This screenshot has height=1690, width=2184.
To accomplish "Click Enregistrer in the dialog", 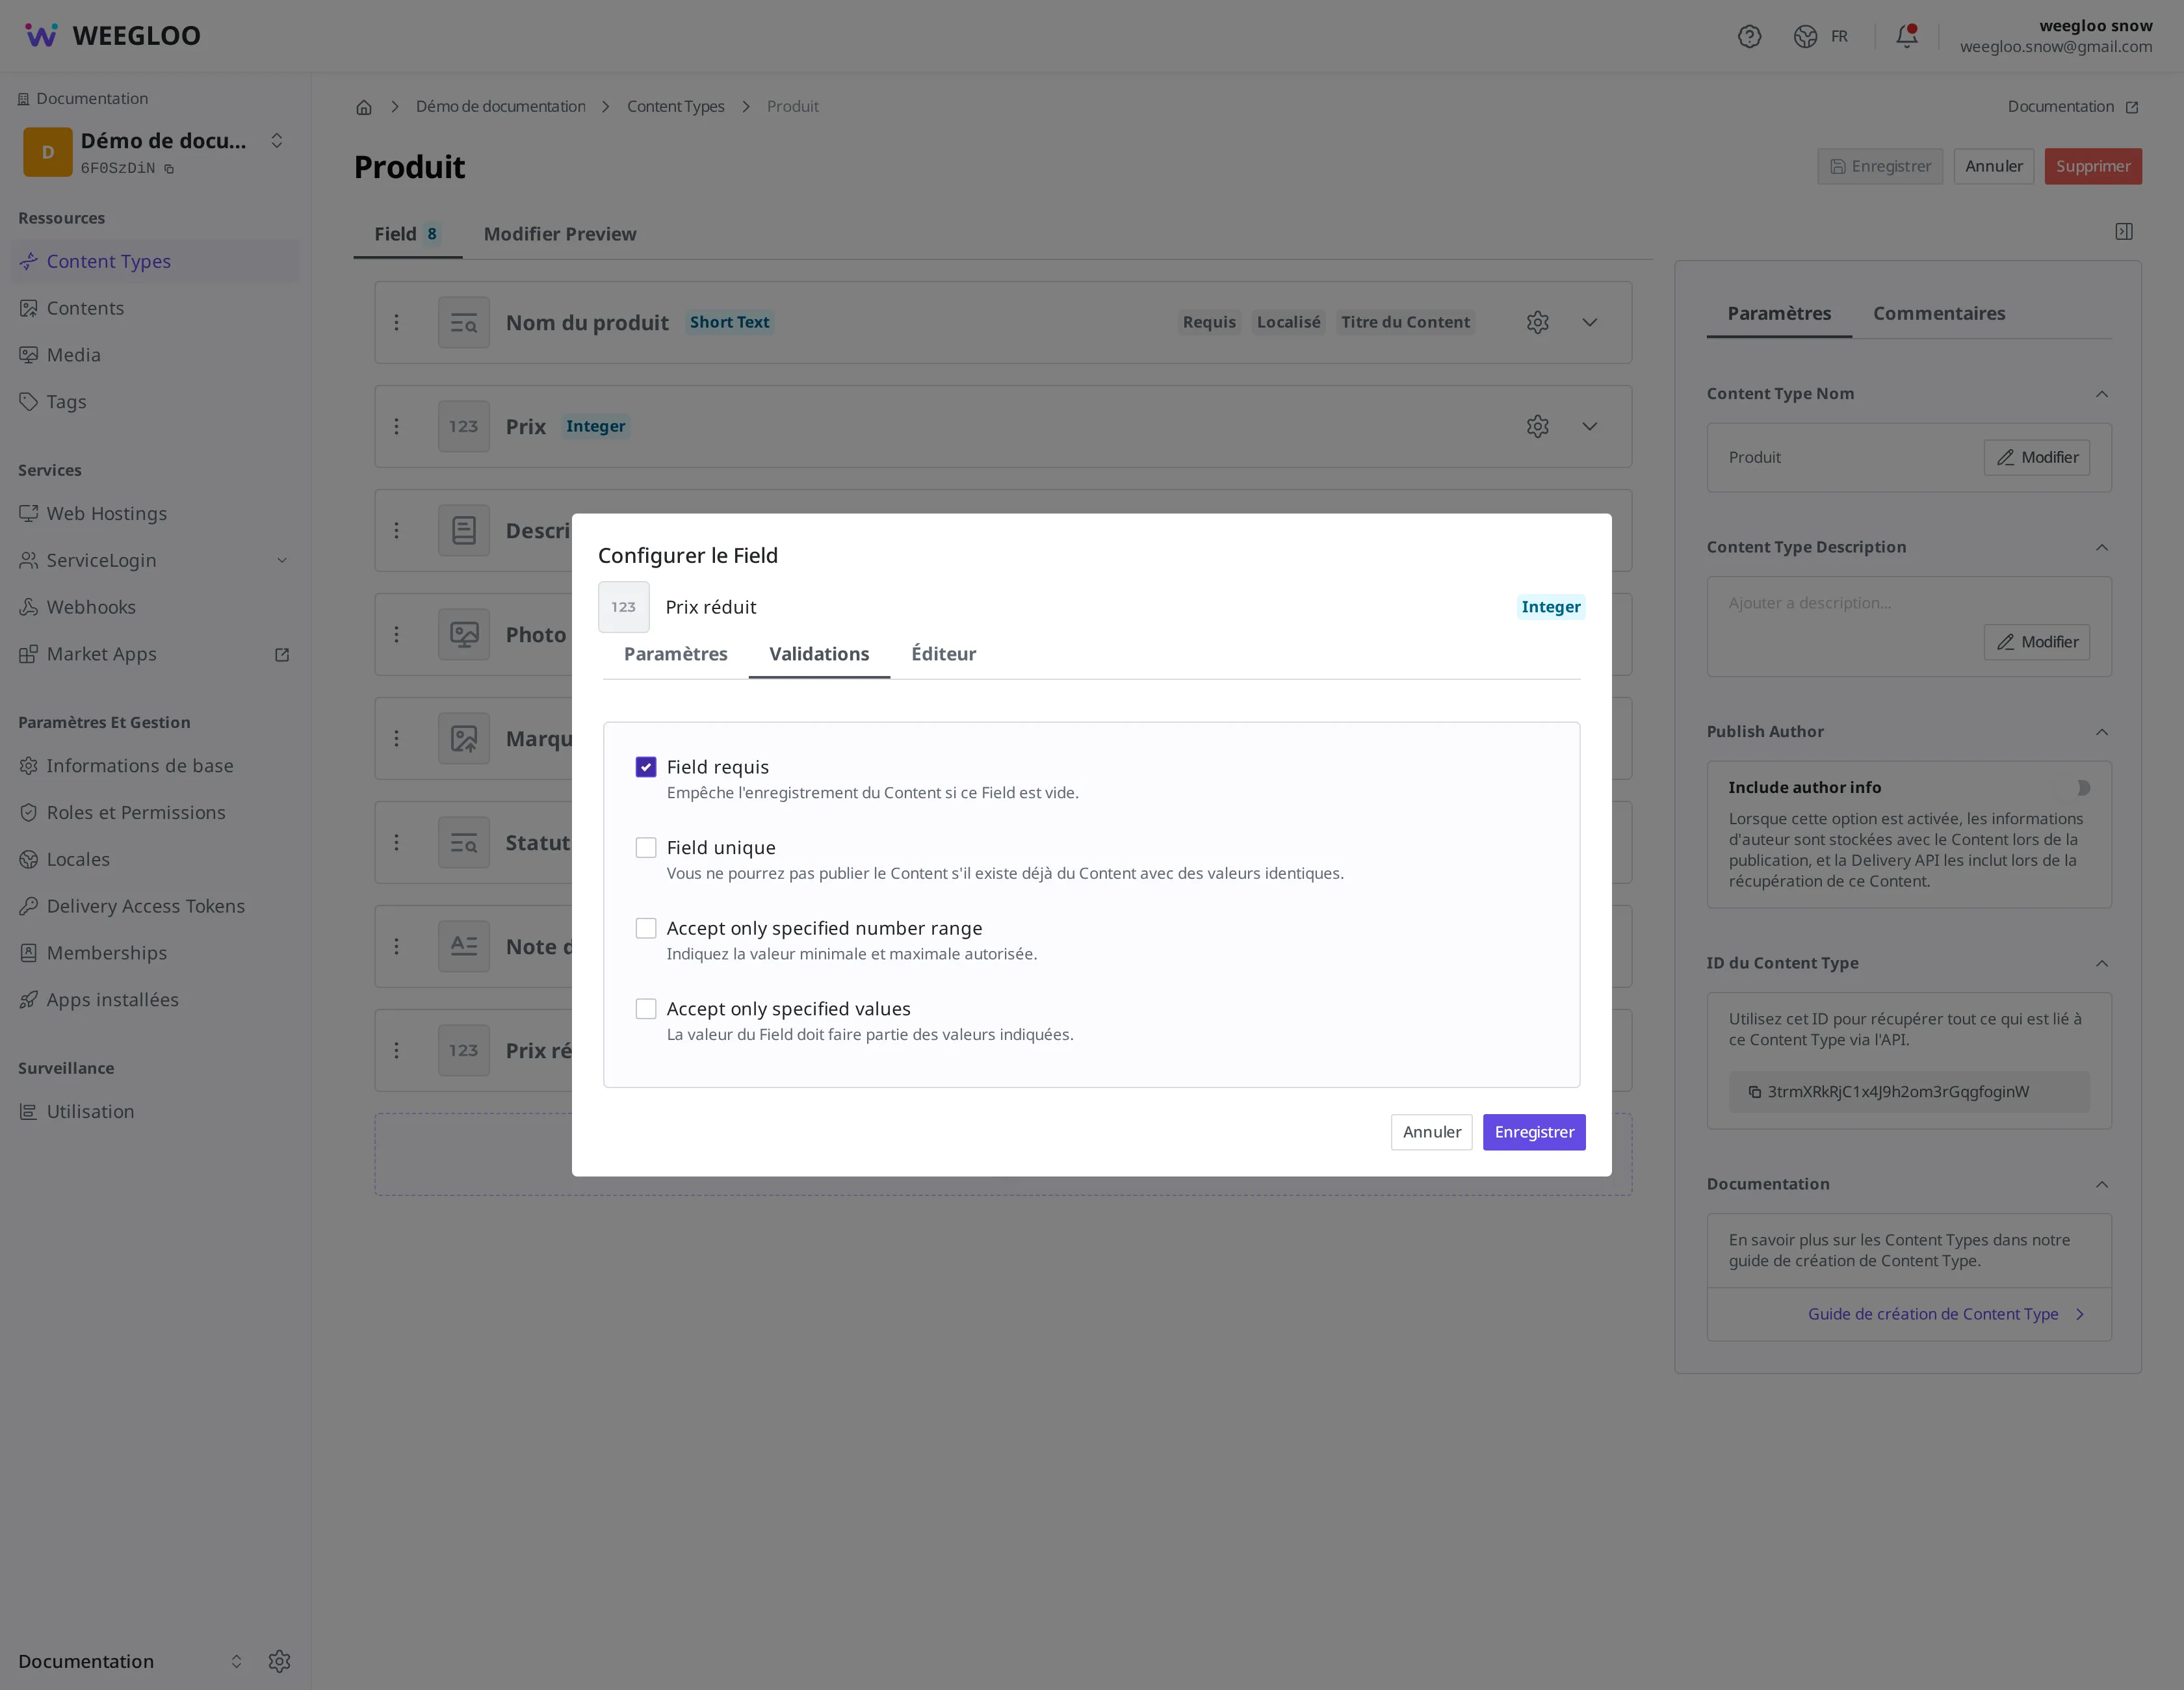I will click(x=1534, y=1132).
